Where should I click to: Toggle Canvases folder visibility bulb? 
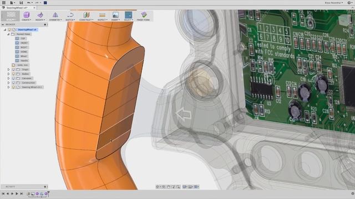click(13, 78)
